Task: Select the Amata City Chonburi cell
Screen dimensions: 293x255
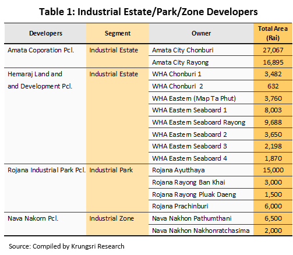Action: pyautogui.click(x=201, y=50)
